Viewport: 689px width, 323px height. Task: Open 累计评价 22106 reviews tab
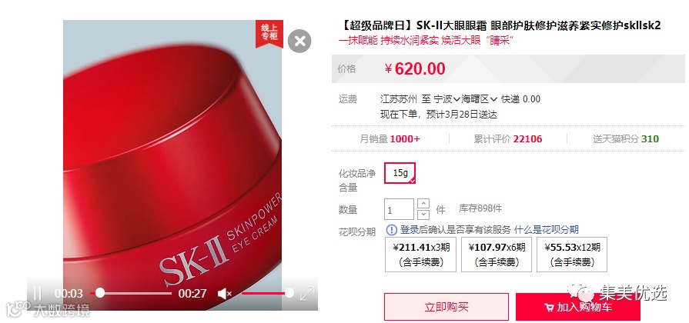pos(508,139)
